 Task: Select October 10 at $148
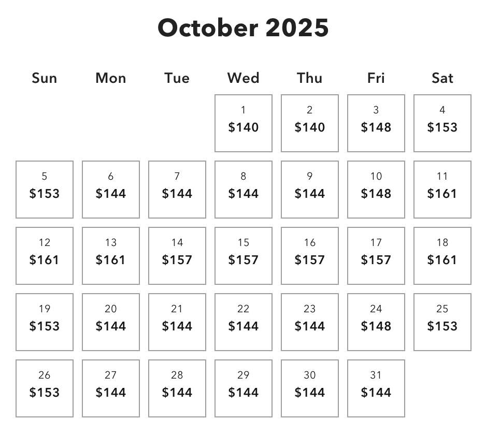pos(376,190)
